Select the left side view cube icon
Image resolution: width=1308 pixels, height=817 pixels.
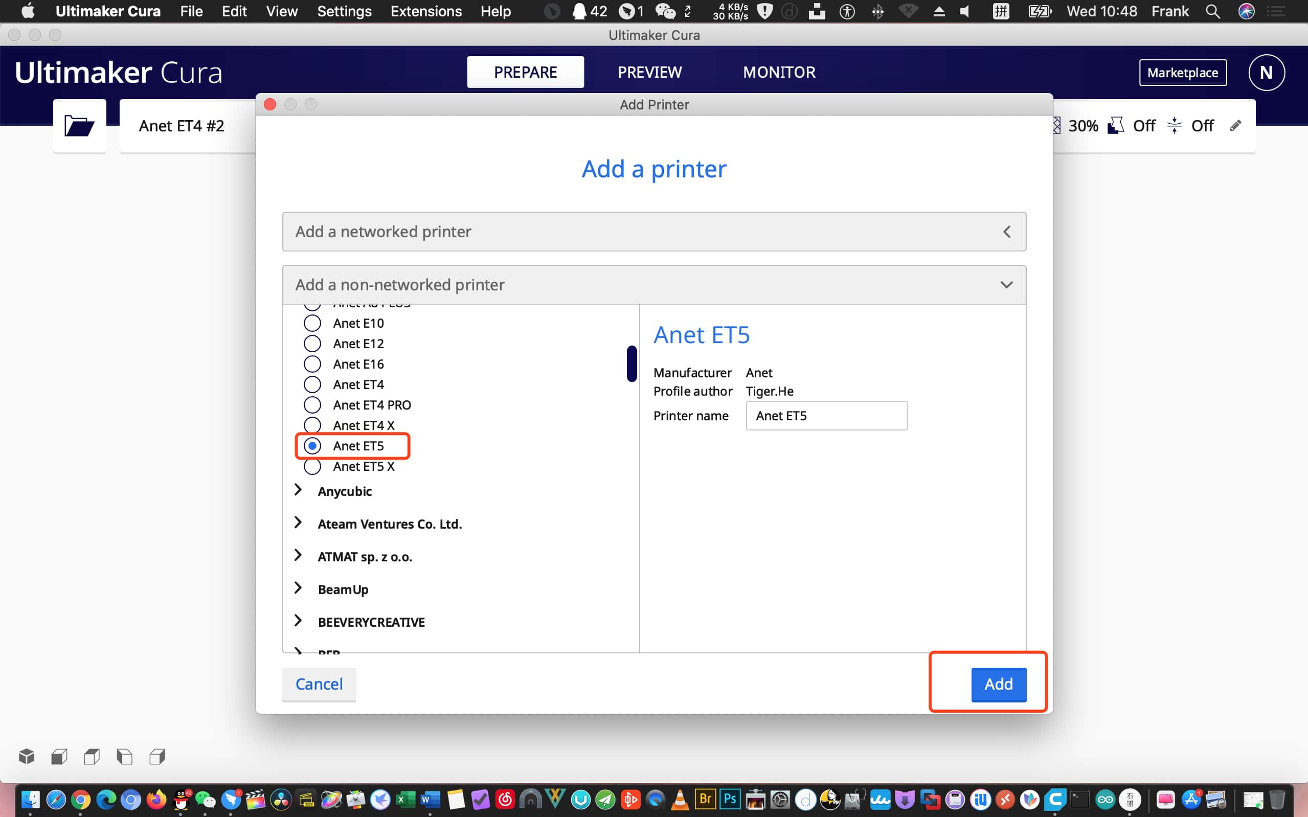(x=125, y=757)
